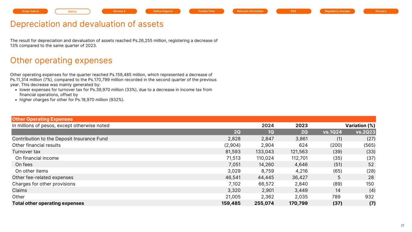Screen dimensions: 412x232
Task: Click the orange Other Operating Expenses table header
Action: (x=43, y=119)
